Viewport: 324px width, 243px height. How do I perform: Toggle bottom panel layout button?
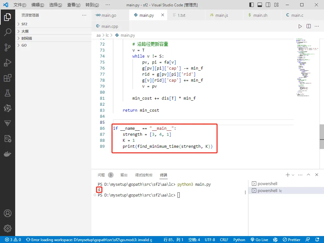tap(260, 5)
